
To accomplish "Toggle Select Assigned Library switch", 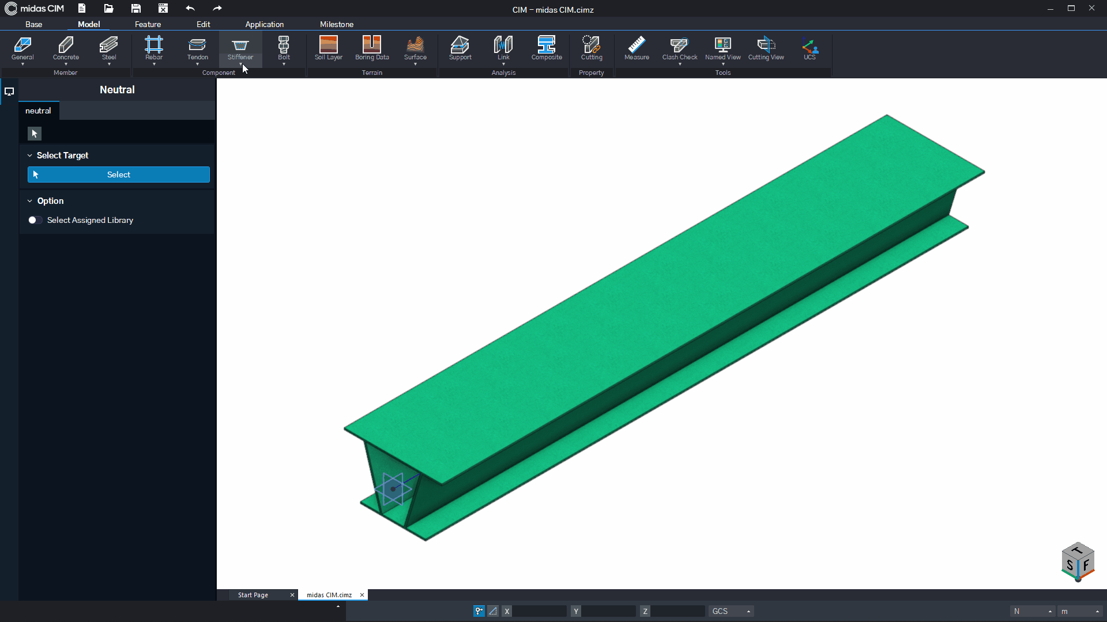I will (x=35, y=220).
